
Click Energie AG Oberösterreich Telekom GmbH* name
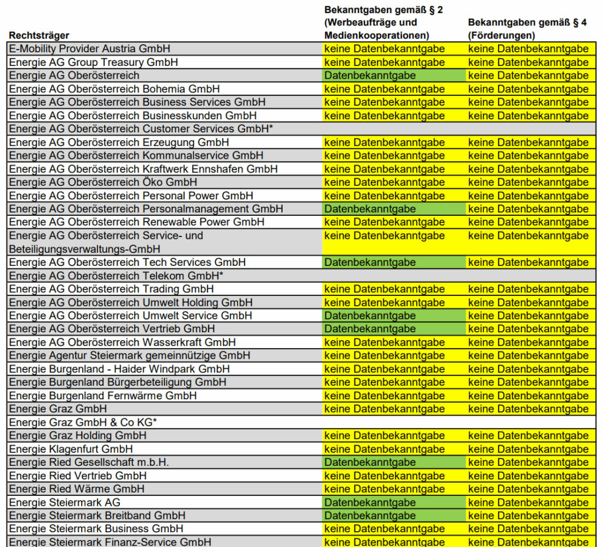point(116,276)
